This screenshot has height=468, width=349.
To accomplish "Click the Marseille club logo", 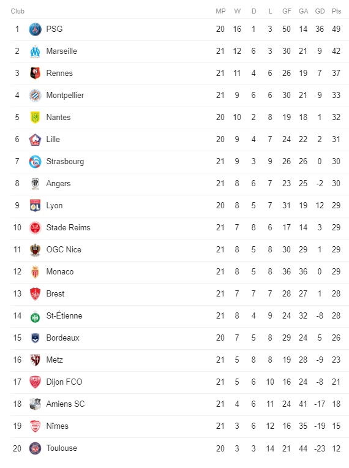I will pos(35,51).
